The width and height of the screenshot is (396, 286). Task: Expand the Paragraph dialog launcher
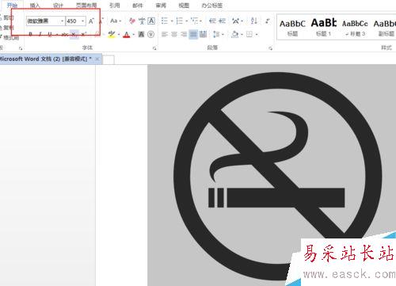pos(270,48)
